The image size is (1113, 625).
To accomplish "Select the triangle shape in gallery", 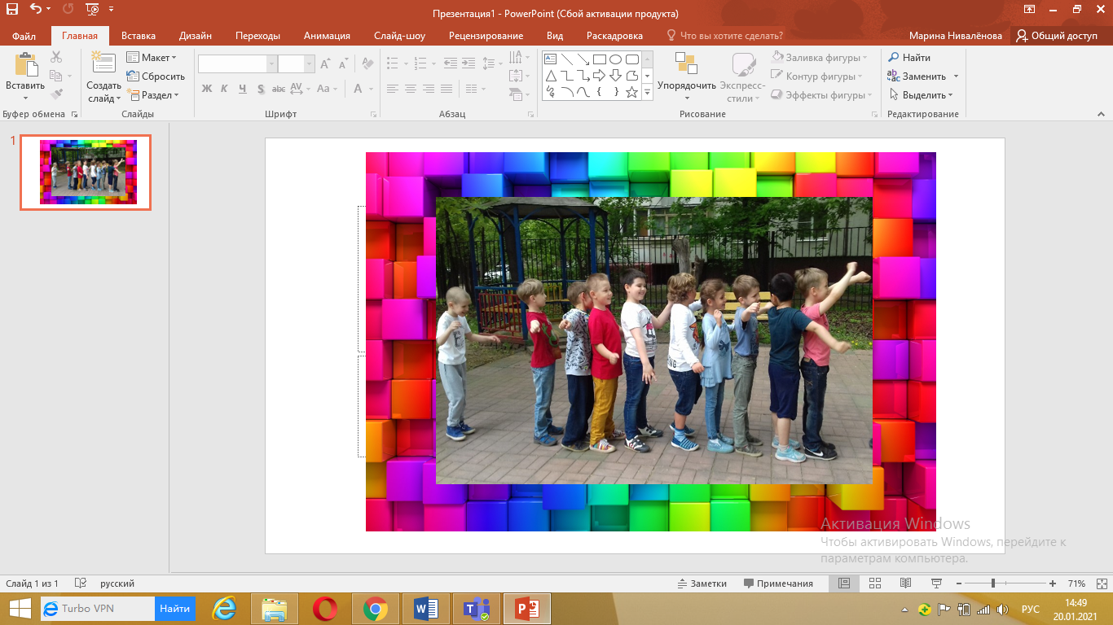I will pyautogui.click(x=550, y=76).
